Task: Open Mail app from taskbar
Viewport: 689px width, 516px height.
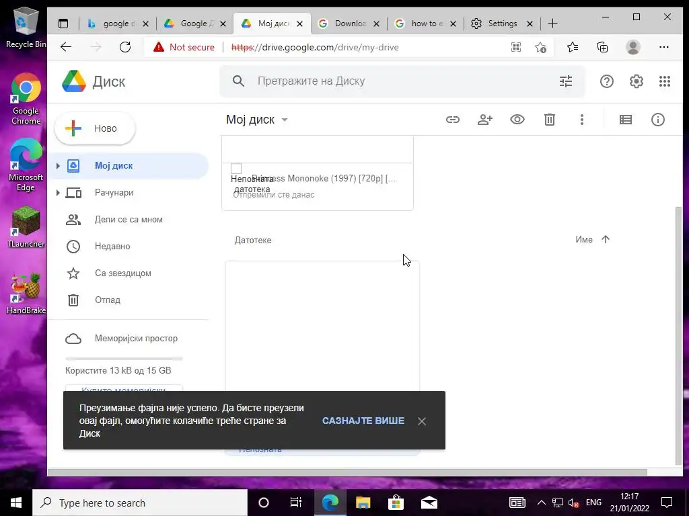Action: point(429,503)
